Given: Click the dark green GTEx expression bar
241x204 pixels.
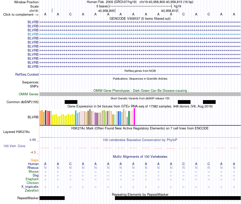Looking at the screenshot, I should [129, 118].
